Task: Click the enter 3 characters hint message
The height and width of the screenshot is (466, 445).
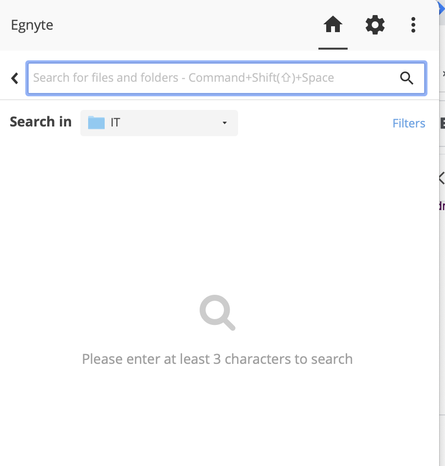Action: coord(217,359)
